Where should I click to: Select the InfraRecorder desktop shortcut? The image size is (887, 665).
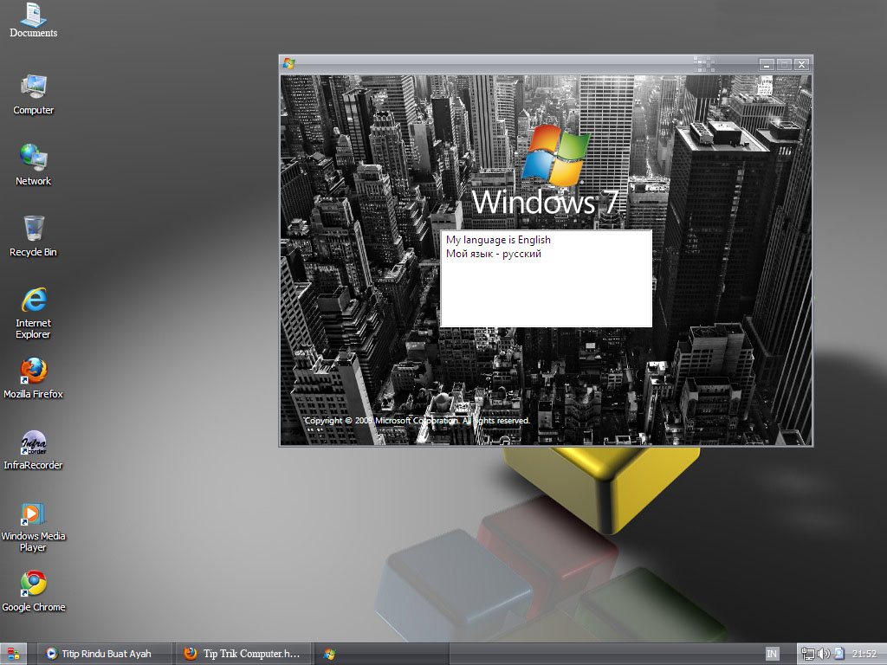tap(34, 450)
